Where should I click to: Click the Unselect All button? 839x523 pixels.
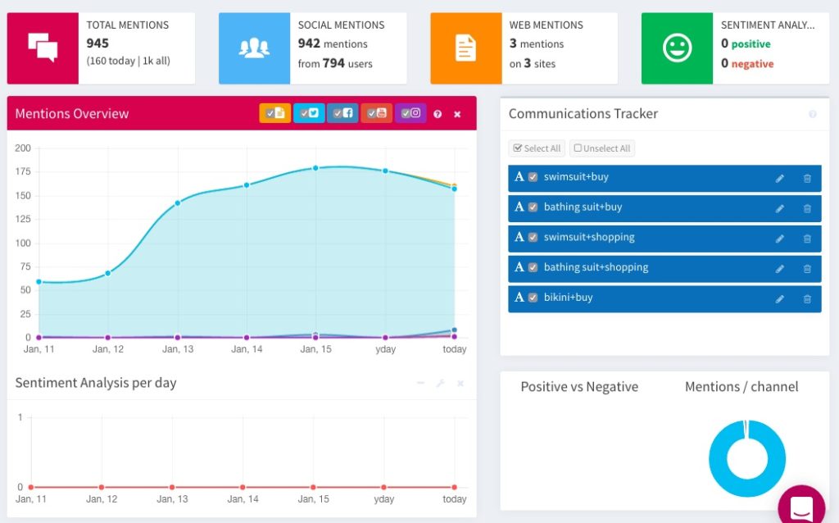coord(602,148)
